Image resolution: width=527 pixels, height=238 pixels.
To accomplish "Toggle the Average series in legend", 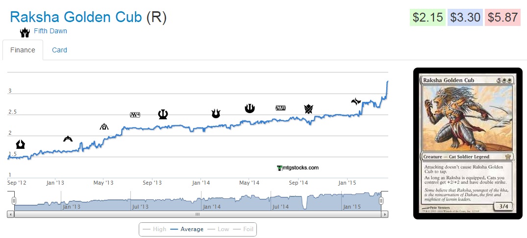I will click(x=186, y=229).
